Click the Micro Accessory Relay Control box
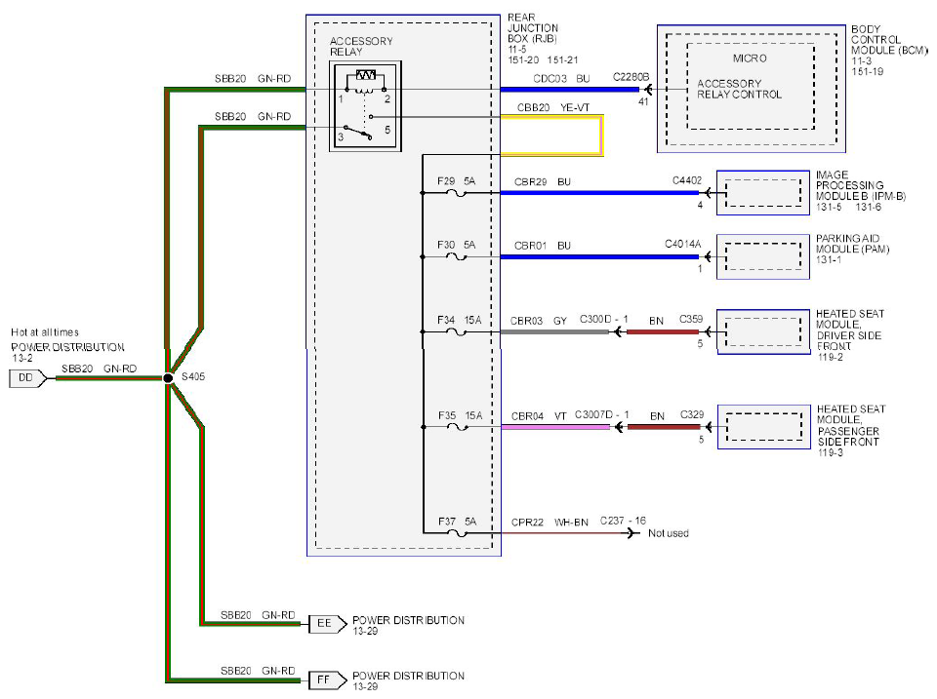The width and height of the screenshot is (937, 699). (x=751, y=86)
